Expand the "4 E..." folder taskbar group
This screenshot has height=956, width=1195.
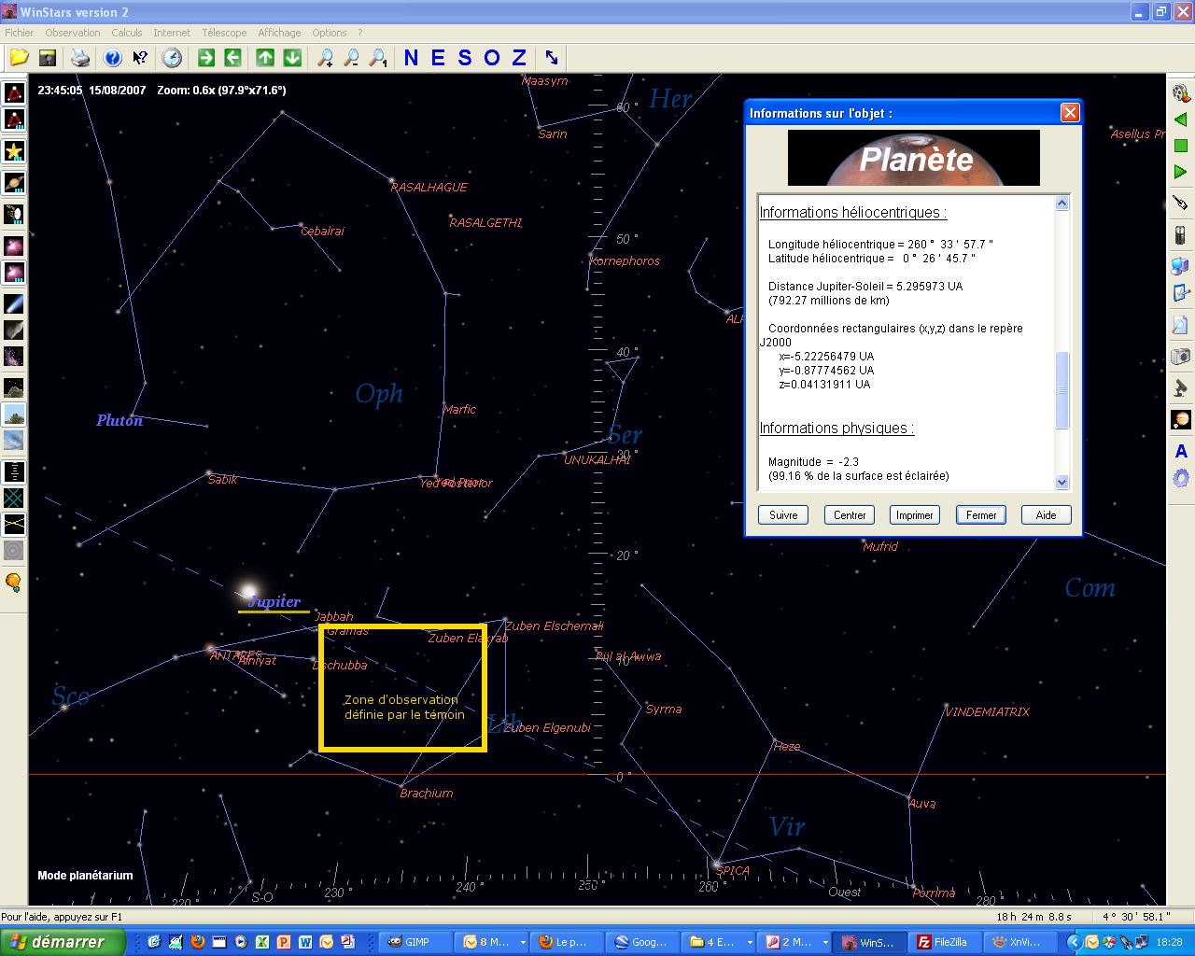750,943
